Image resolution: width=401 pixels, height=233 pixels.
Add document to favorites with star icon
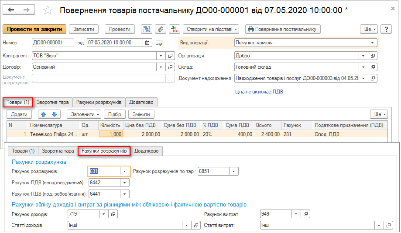pyautogui.click(x=48, y=10)
